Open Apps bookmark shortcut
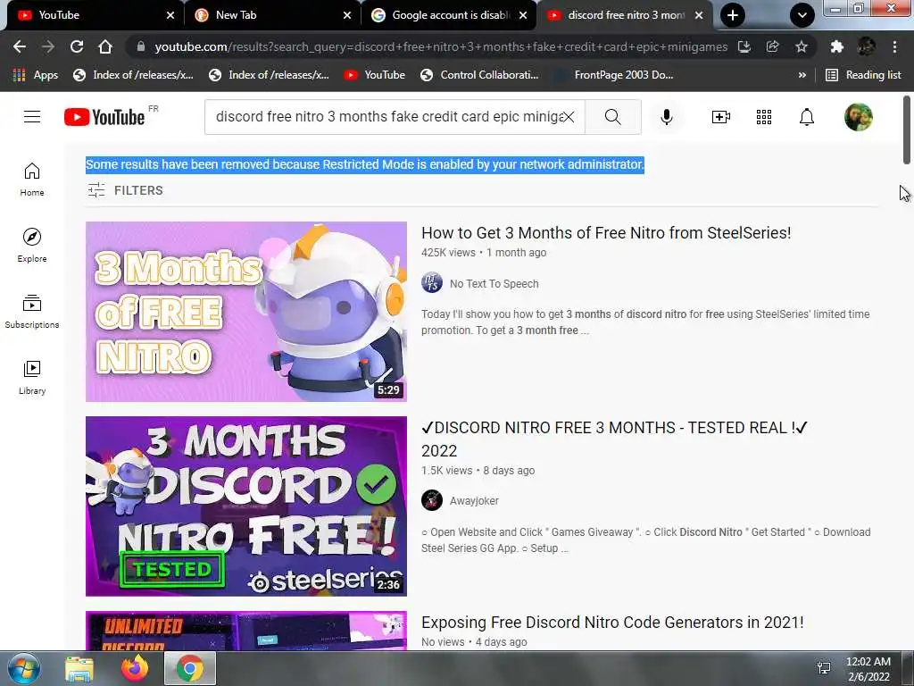 click(35, 75)
